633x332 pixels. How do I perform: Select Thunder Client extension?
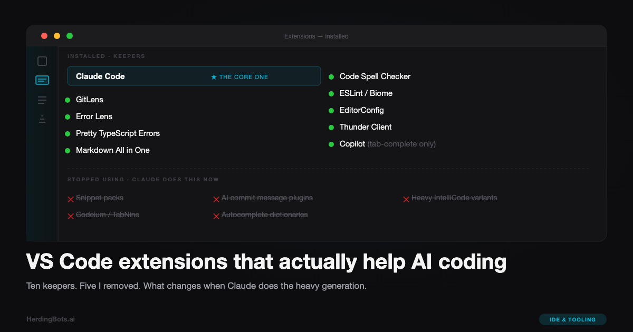[366, 127]
